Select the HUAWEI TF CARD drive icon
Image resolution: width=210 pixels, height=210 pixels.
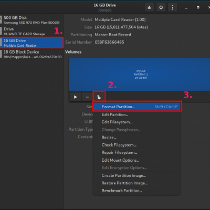1,31
